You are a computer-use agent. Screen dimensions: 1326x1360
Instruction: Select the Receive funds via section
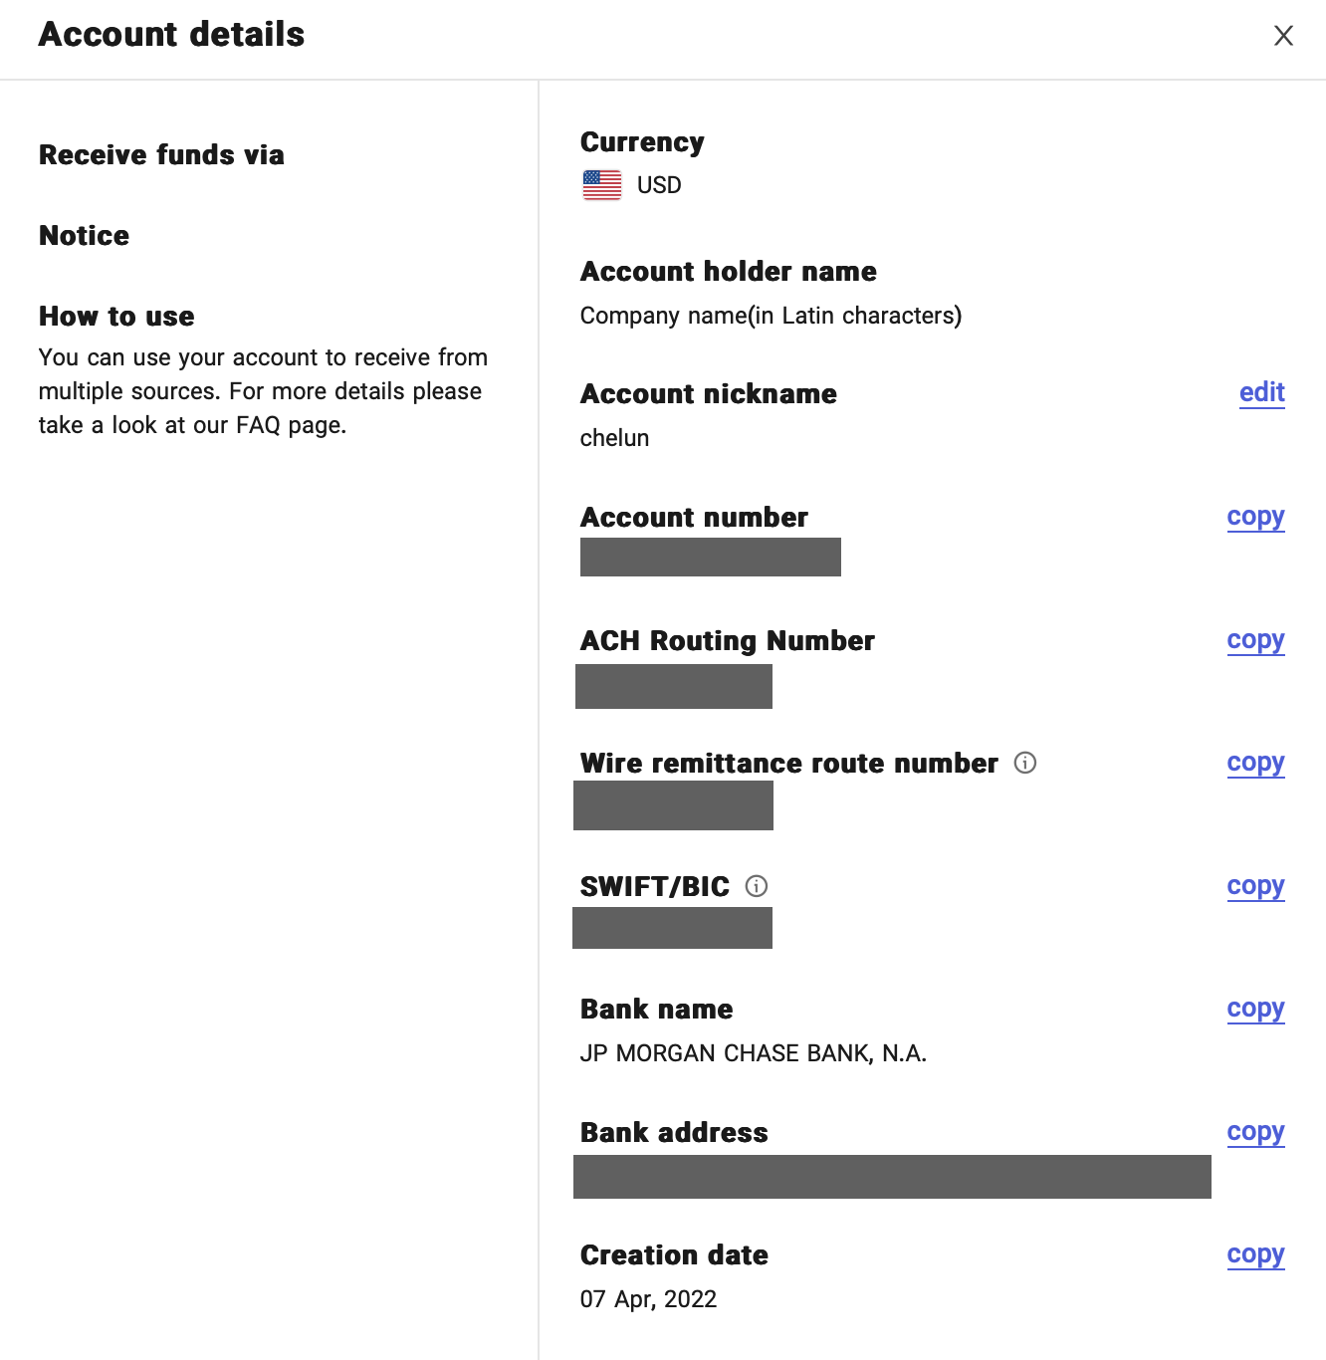tap(161, 155)
